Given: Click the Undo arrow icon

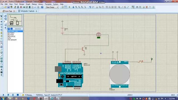Looking at the screenshot, I should coord(90,7).
